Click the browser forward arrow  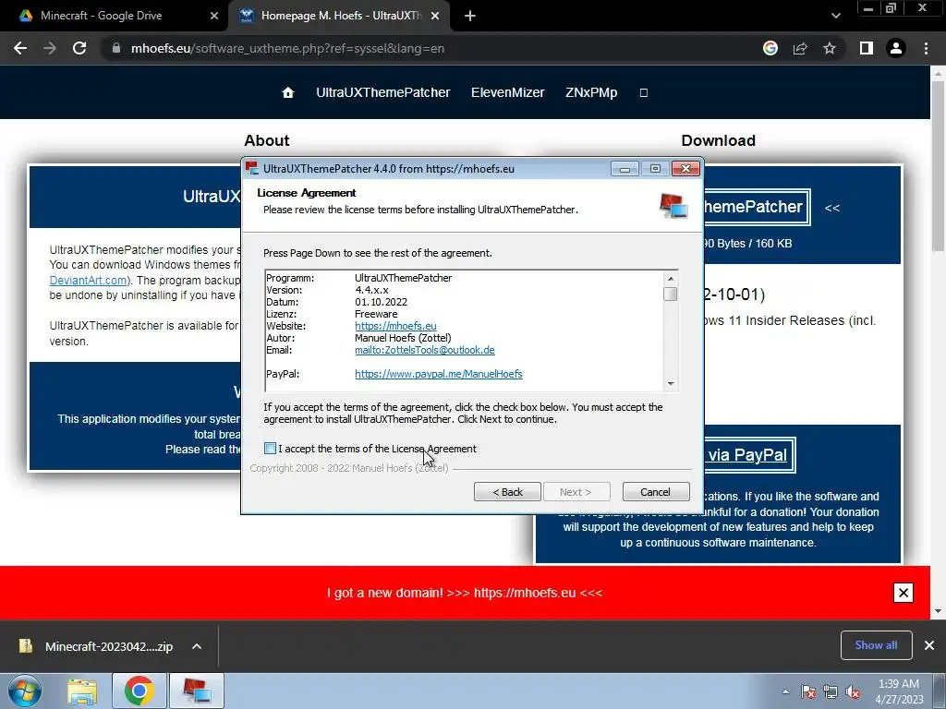tap(50, 48)
